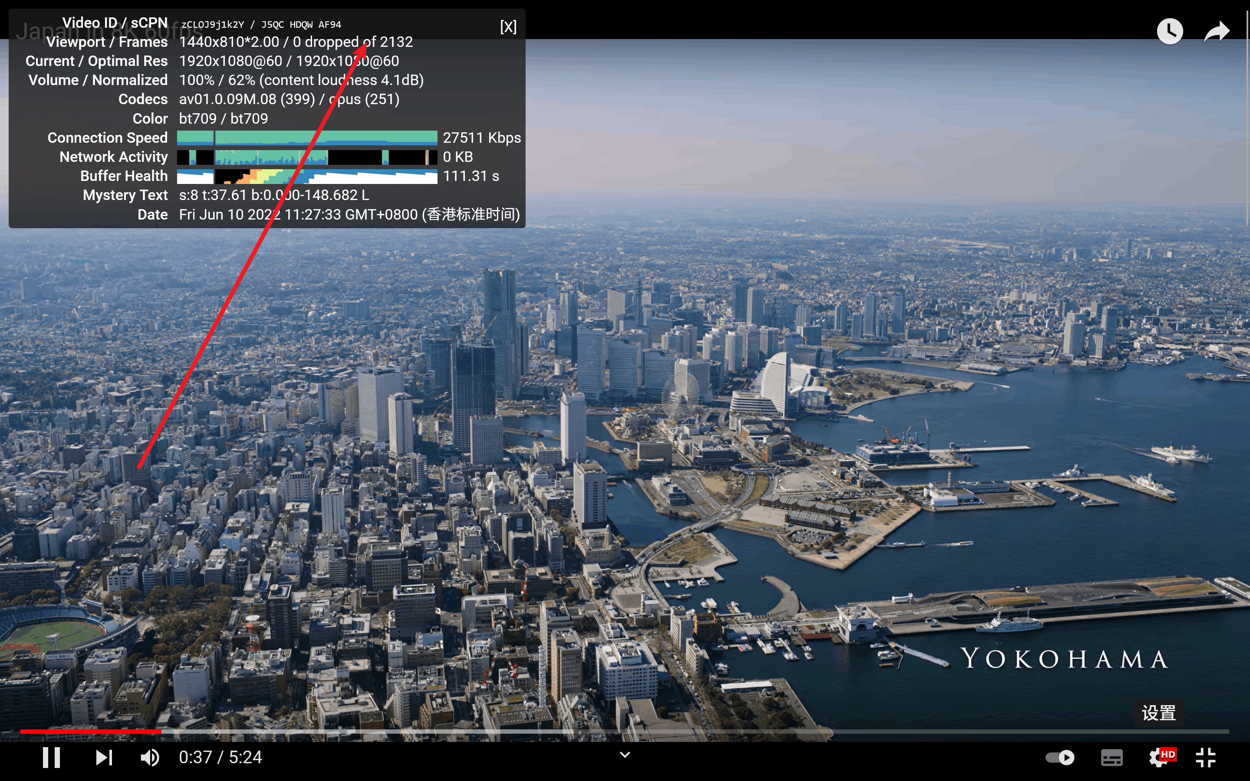Close stats panel with [X]
The width and height of the screenshot is (1250, 781).
click(508, 26)
